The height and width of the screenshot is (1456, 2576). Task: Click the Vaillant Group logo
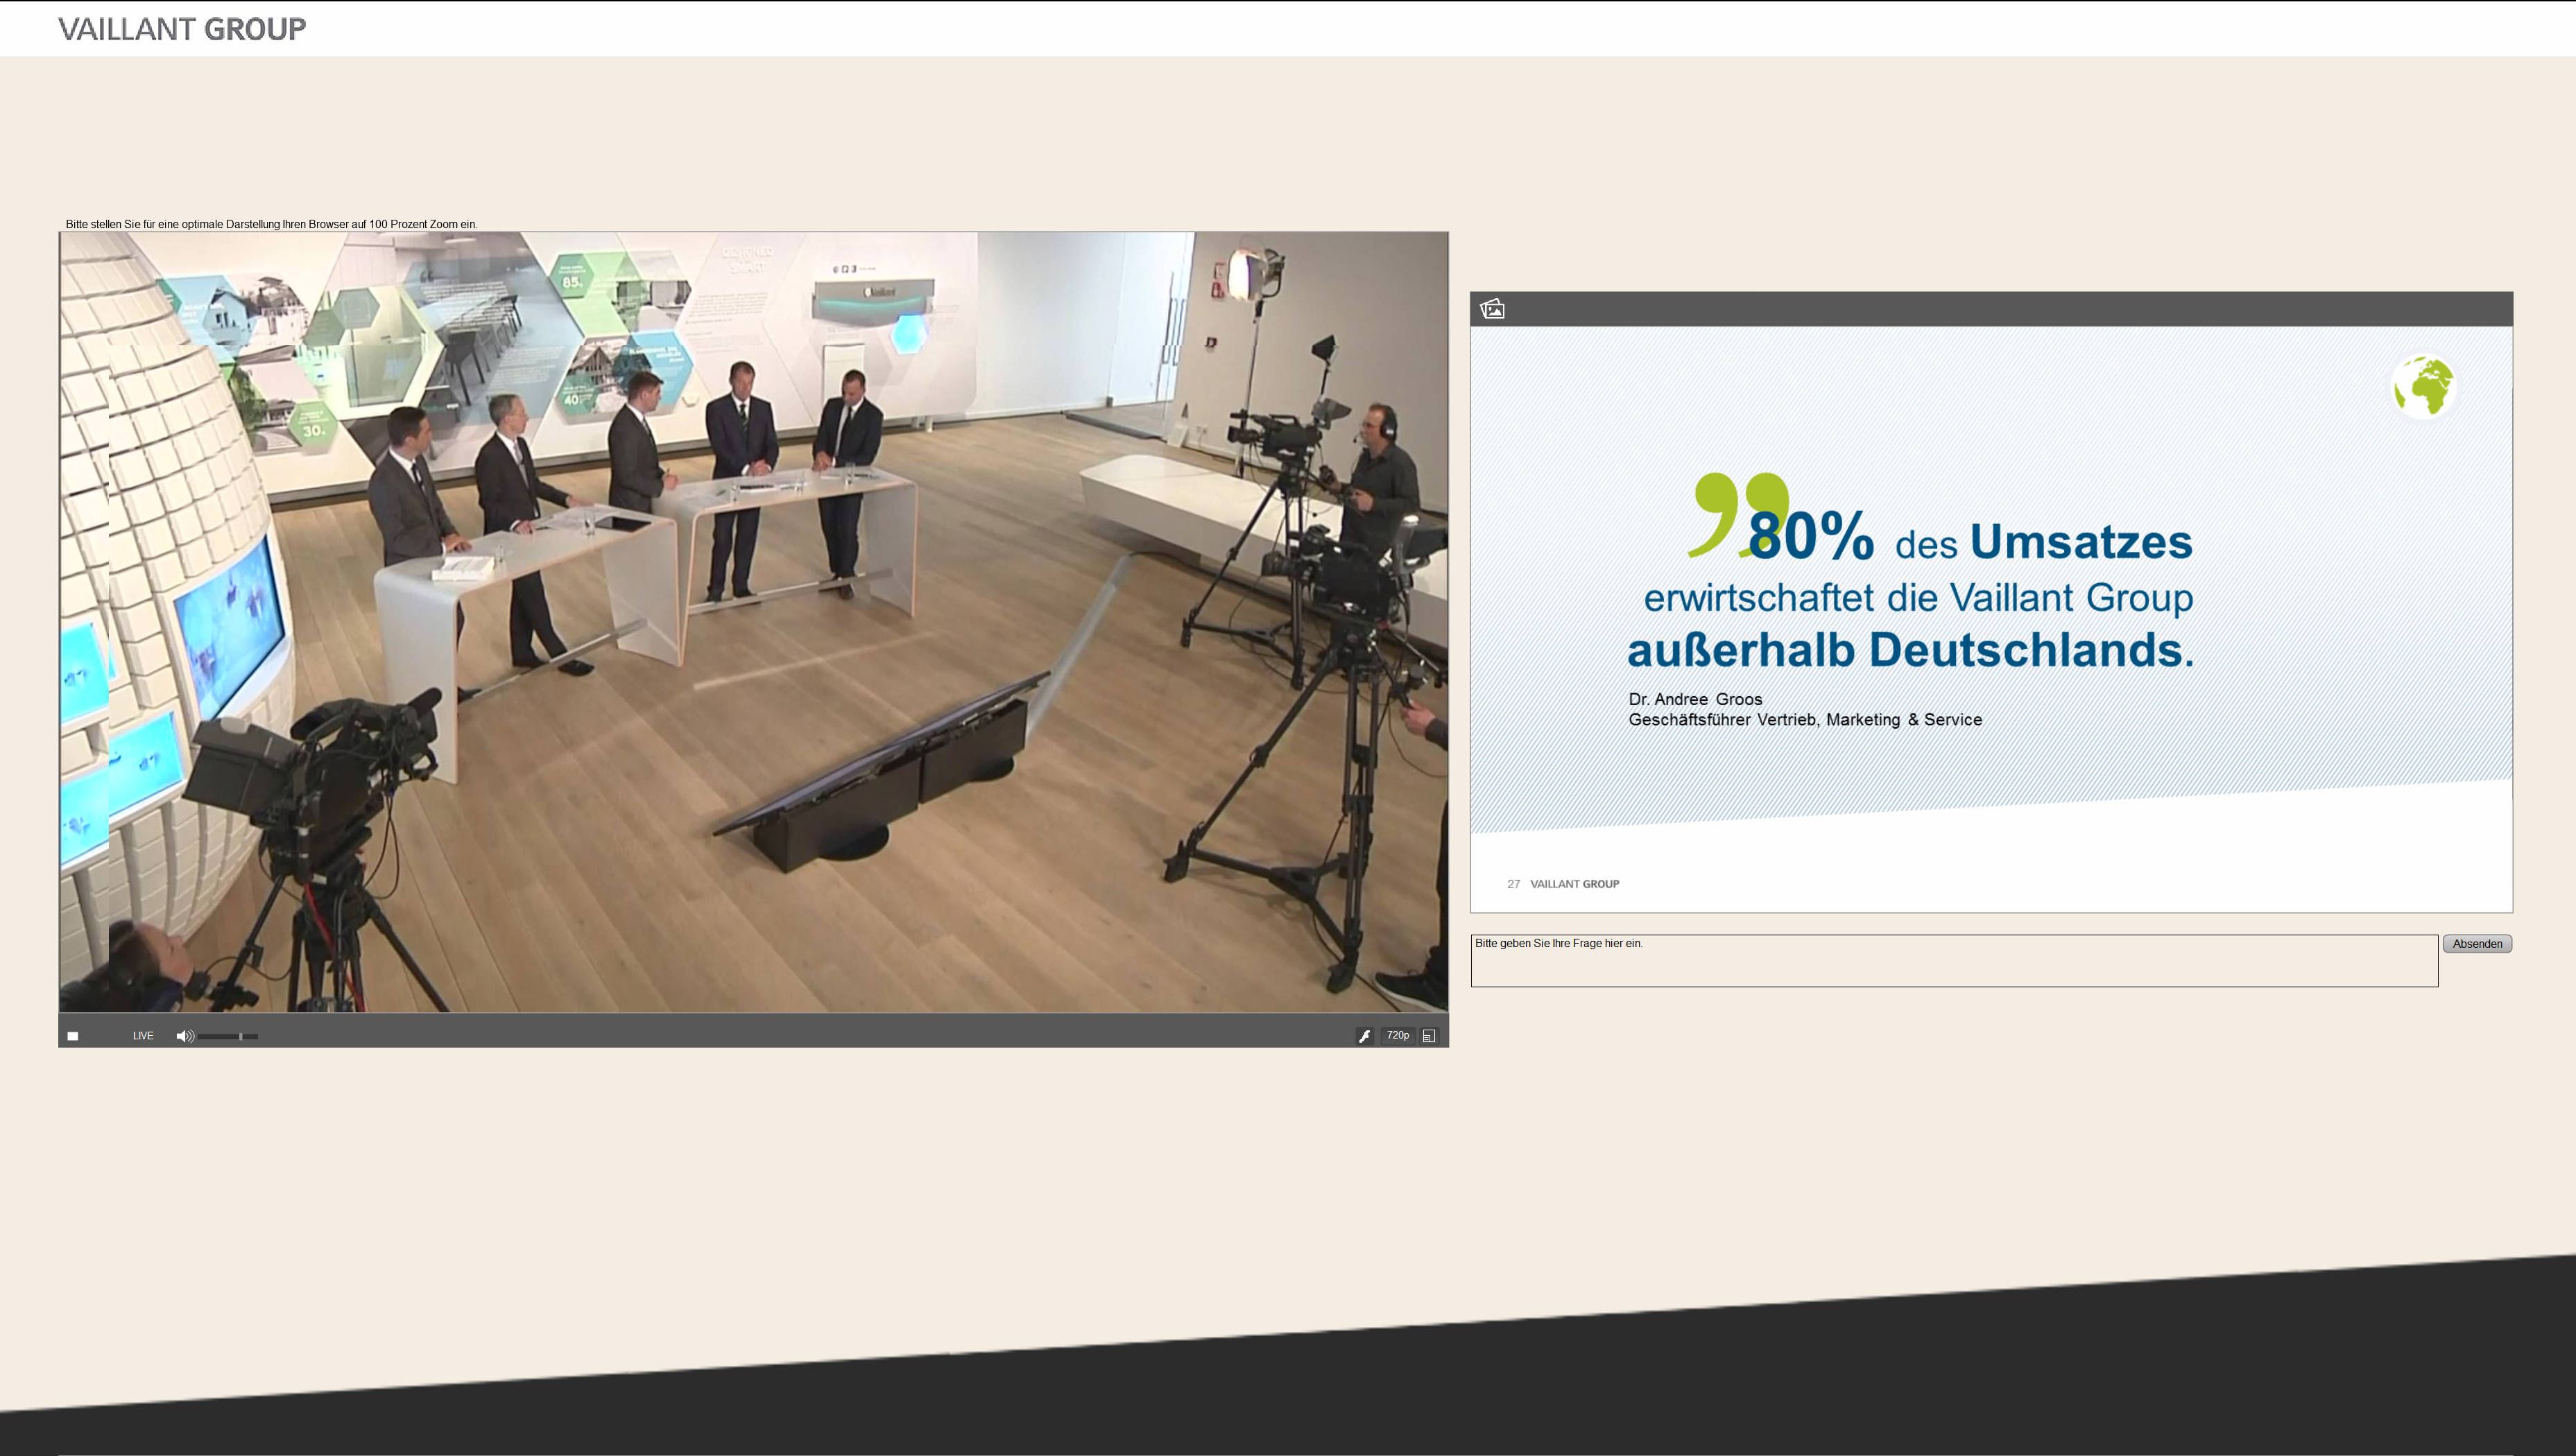pyautogui.click(x=182, y=29)
